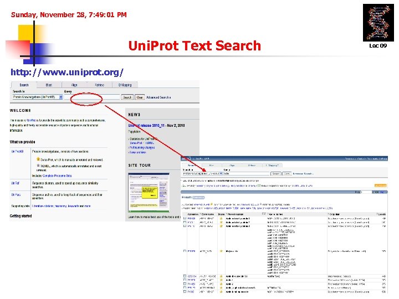Open the UniParc link
399x299 pixels.
[x=16, y=194]
